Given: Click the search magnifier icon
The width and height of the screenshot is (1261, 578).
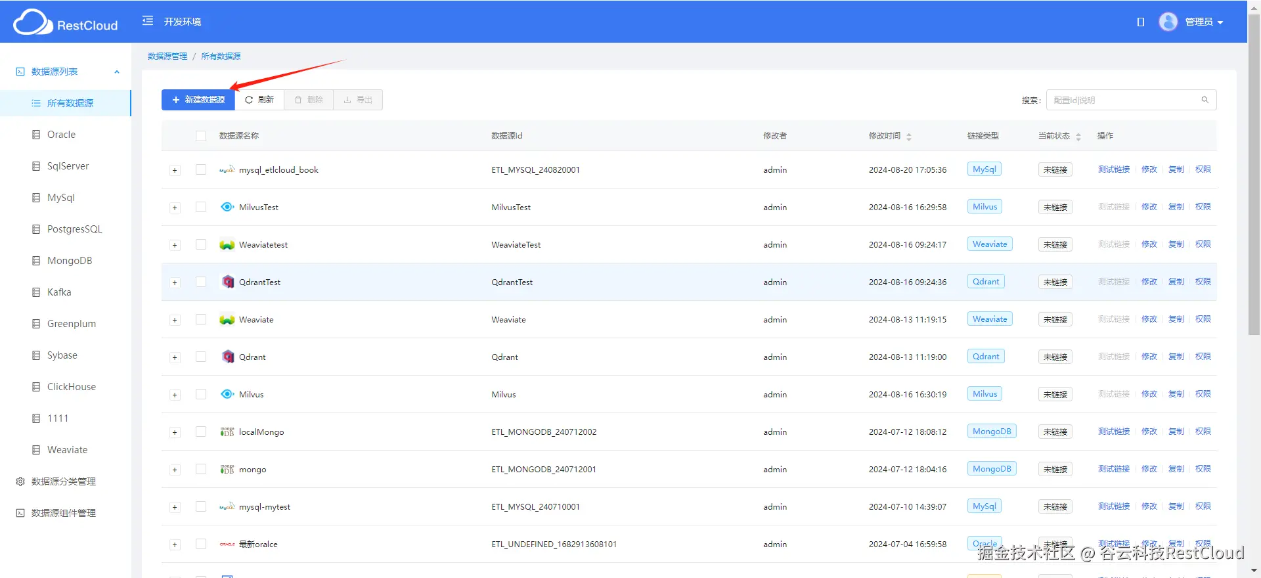Looking at the screenshot, I should [1205, 100].
